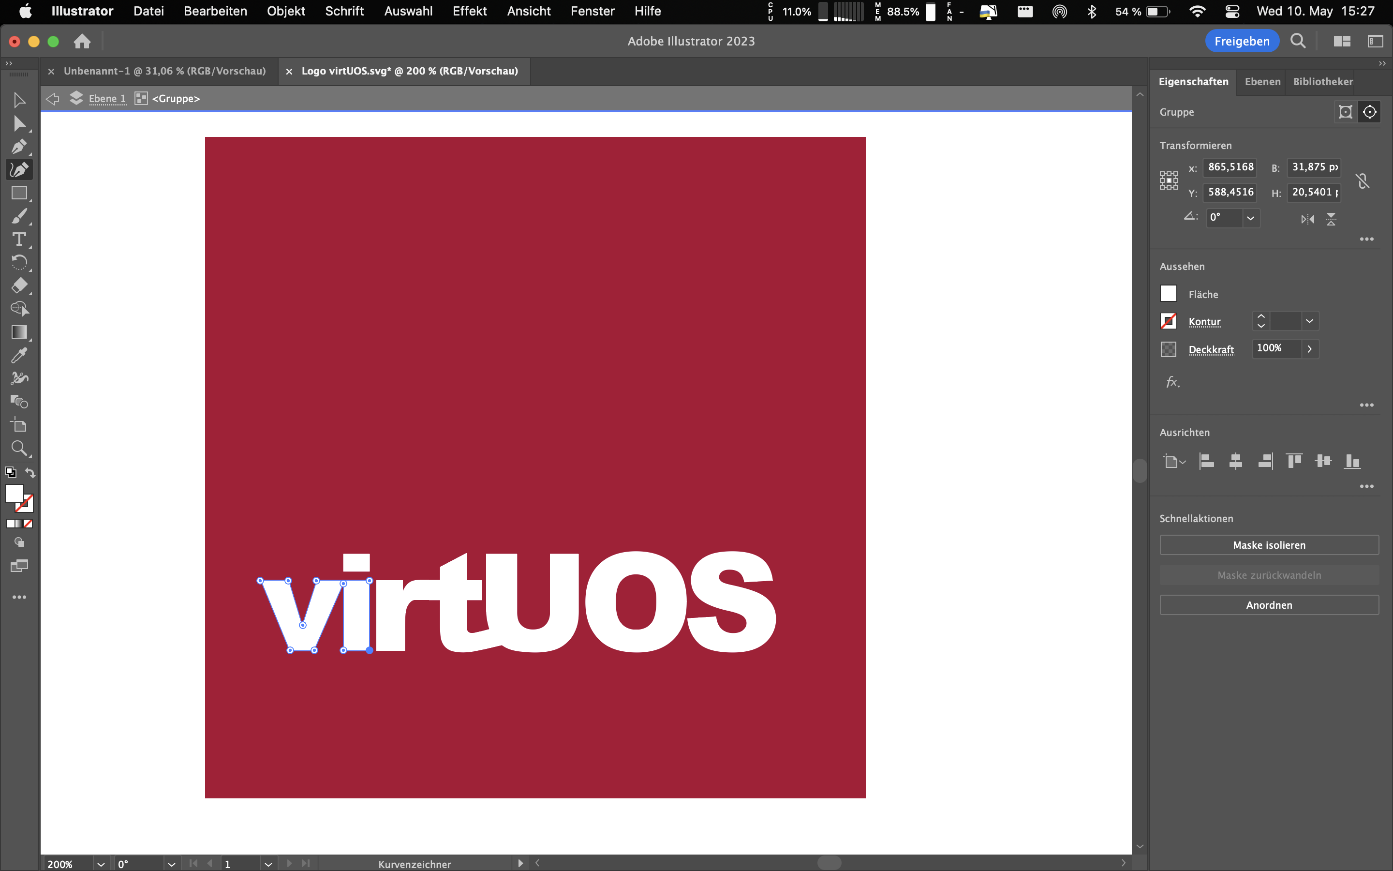
Task: Select the Eyedropper tool
Action: [x=19, y=356]
